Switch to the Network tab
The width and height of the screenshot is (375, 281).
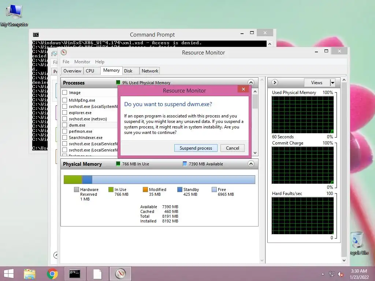[x=150, y=71]
